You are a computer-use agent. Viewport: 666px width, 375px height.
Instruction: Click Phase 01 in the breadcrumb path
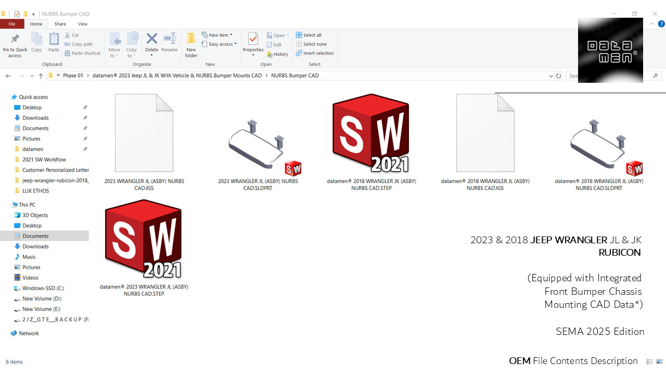[x=73, y=76]
